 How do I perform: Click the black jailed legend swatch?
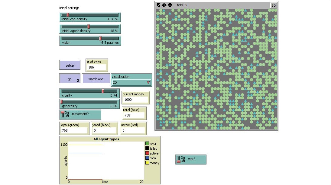[x=147, y=148]
